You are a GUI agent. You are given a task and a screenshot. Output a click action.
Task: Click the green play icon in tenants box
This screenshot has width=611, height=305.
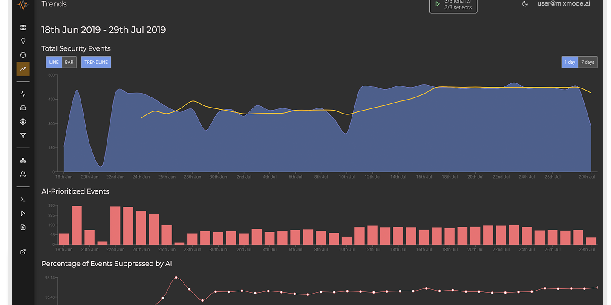click(437, 4)
